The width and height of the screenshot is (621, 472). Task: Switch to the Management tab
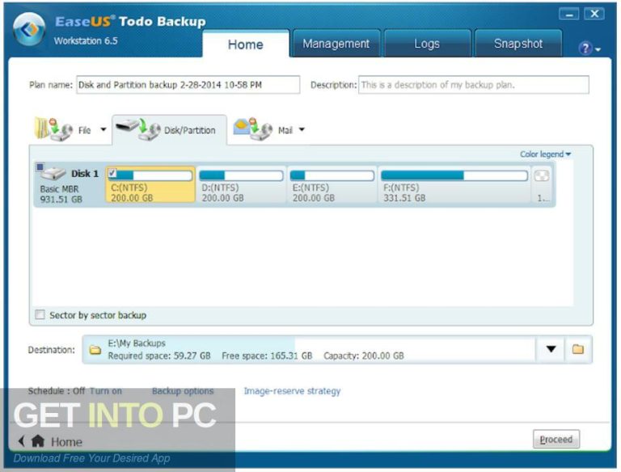336,43
